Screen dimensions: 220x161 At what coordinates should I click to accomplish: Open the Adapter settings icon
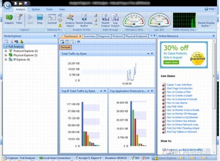[9, 19]
